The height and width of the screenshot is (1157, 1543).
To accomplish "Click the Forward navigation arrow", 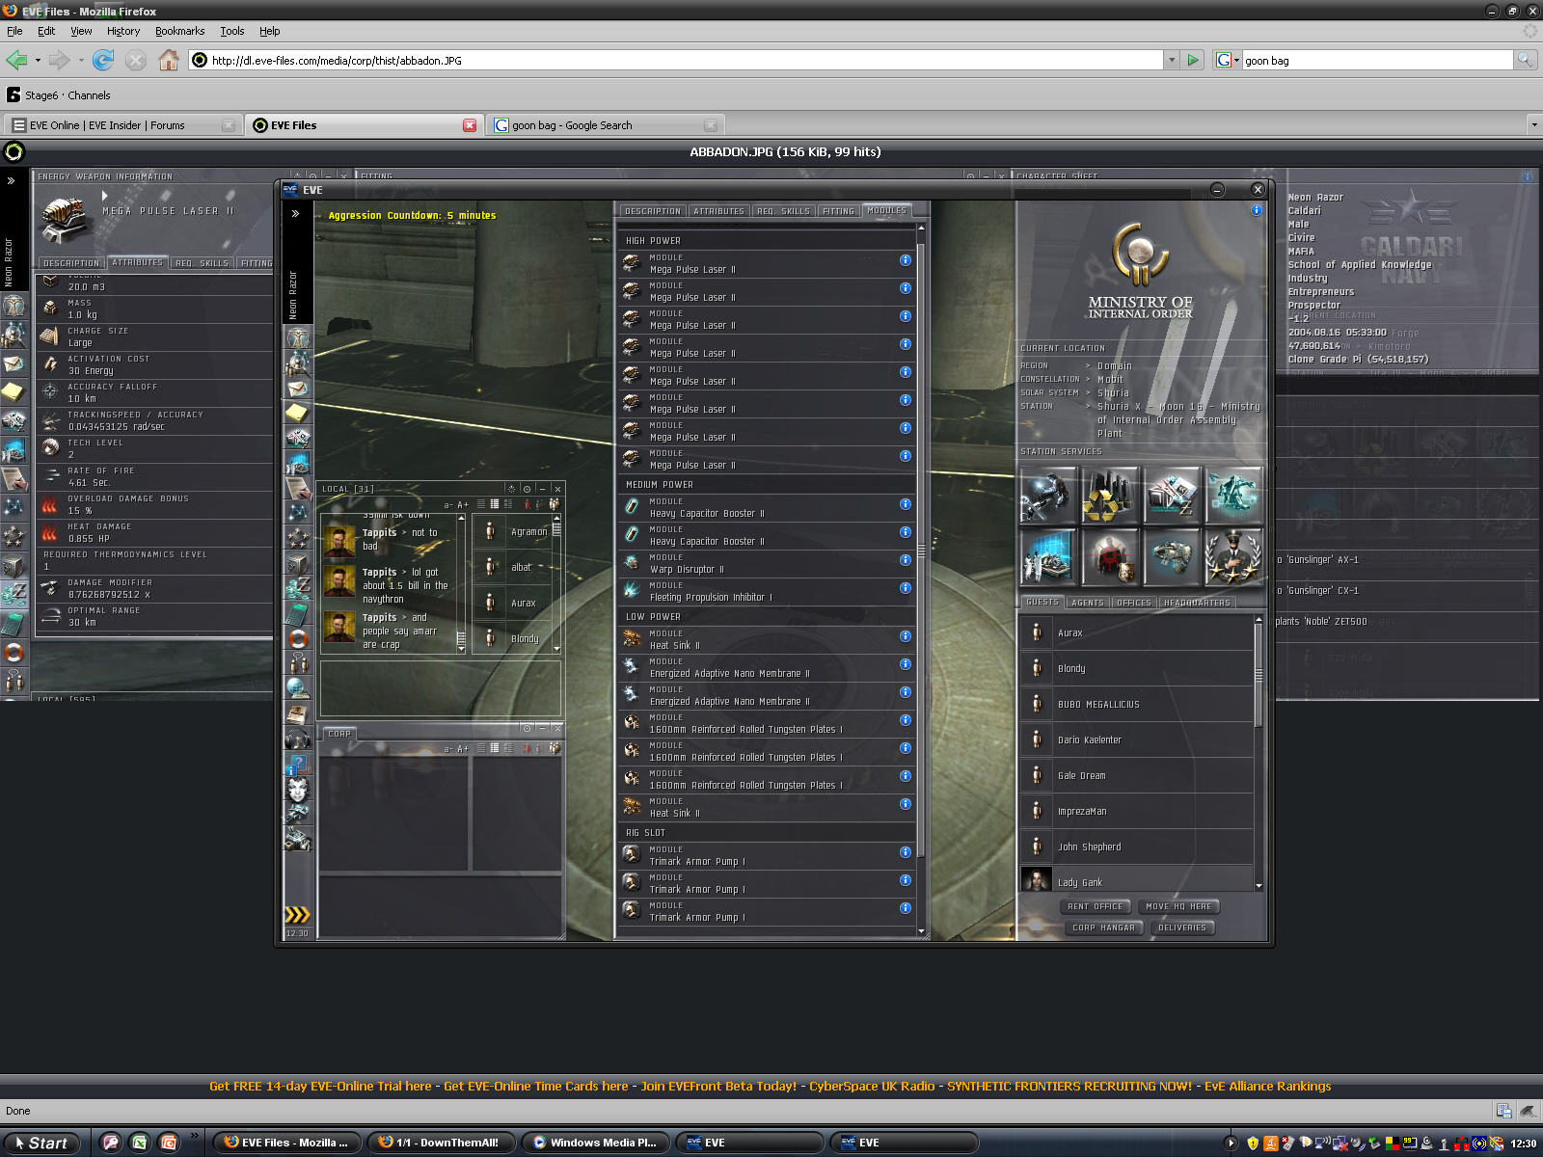I will point(59,60).
